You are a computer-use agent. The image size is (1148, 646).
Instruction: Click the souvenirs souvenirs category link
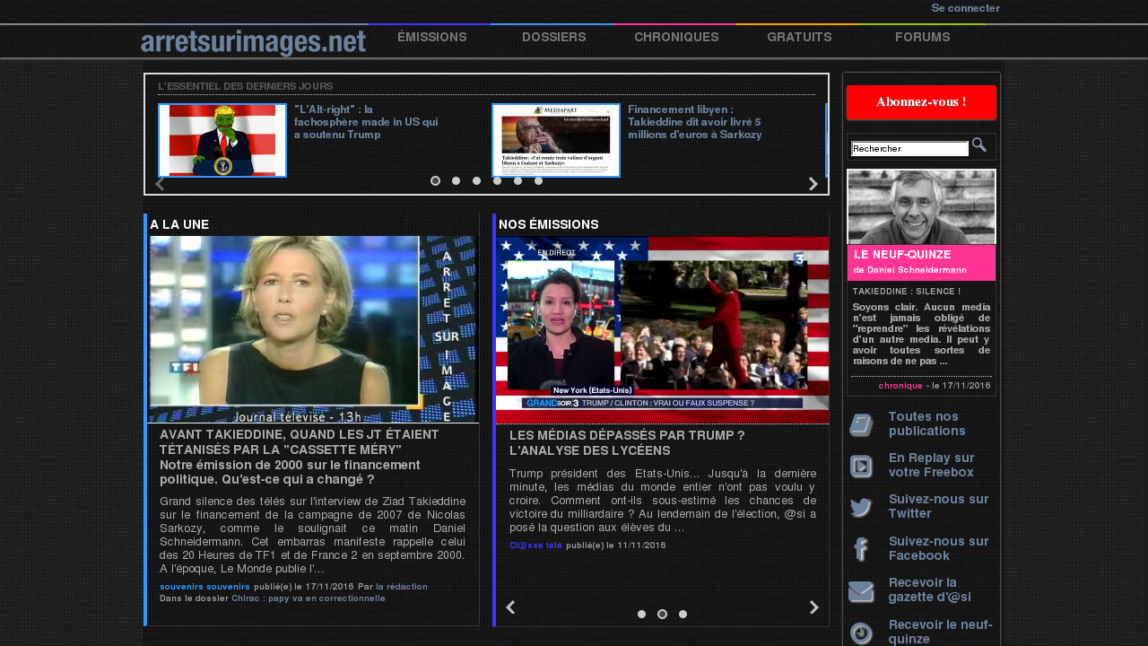[x=204, y=587]
